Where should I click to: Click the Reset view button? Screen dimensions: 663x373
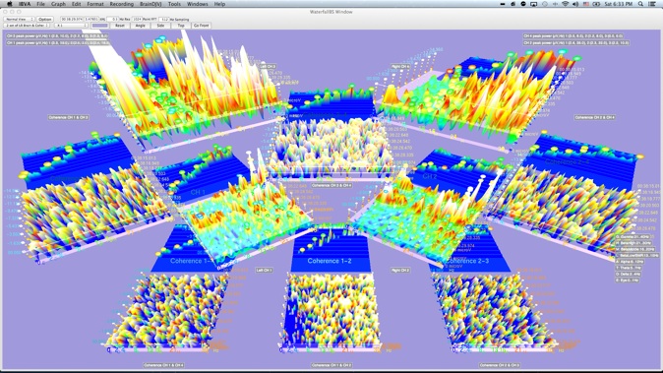120,26
